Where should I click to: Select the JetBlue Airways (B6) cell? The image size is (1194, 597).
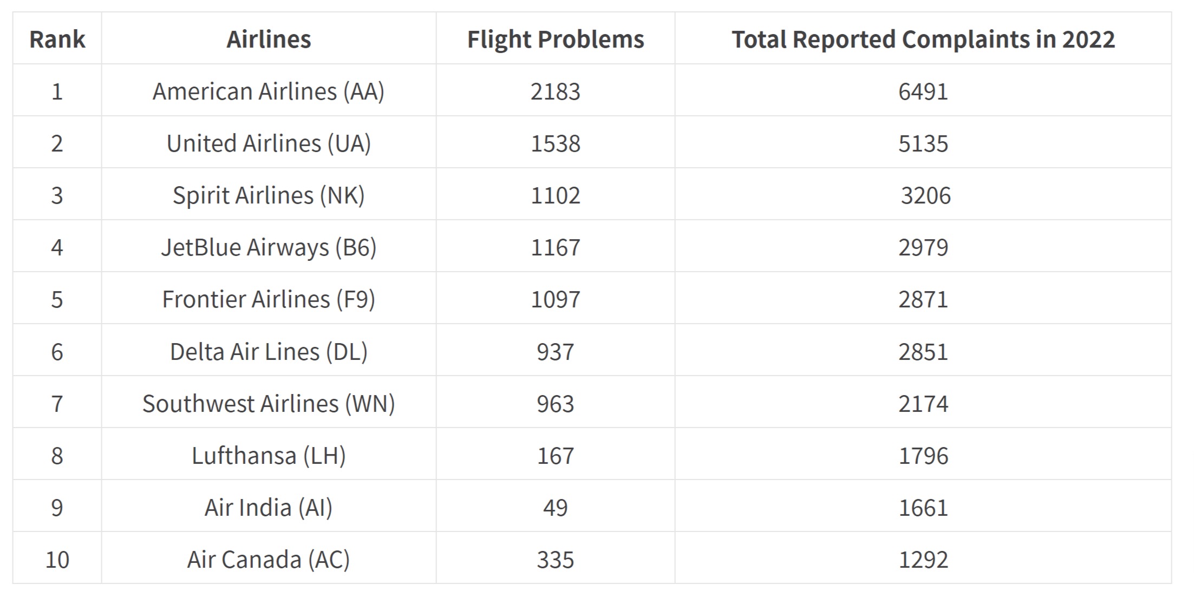[x=269, y=247]
